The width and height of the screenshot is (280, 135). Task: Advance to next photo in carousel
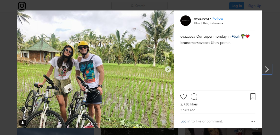click(168, 69)
